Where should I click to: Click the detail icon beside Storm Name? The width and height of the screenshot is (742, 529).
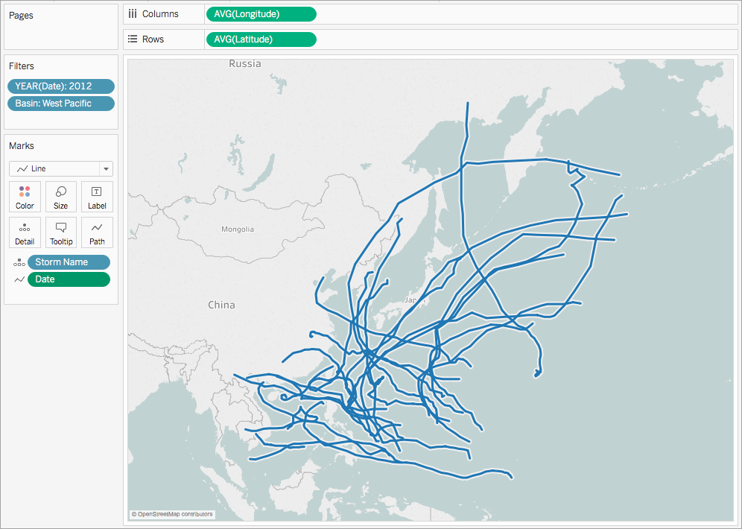tap(19, 262)
